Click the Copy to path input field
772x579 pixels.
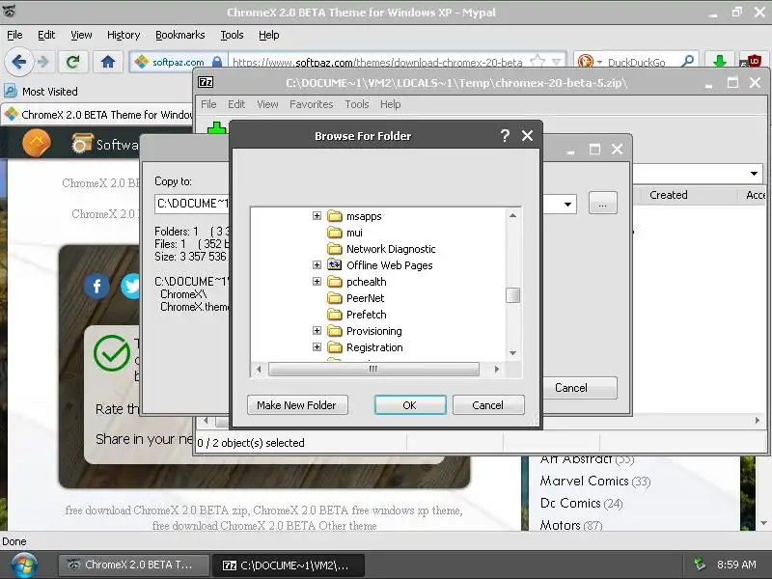pos(192,204)
